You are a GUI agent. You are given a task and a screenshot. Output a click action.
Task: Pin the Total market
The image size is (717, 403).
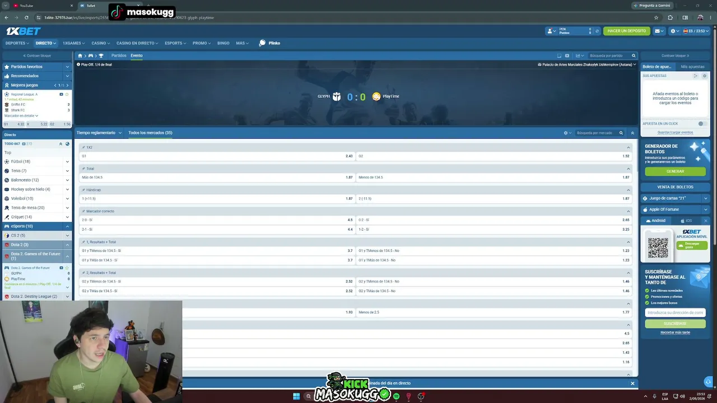pos(83,169)
